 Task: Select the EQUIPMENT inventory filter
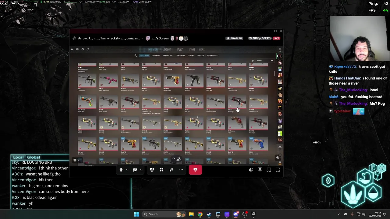[156, 55]
